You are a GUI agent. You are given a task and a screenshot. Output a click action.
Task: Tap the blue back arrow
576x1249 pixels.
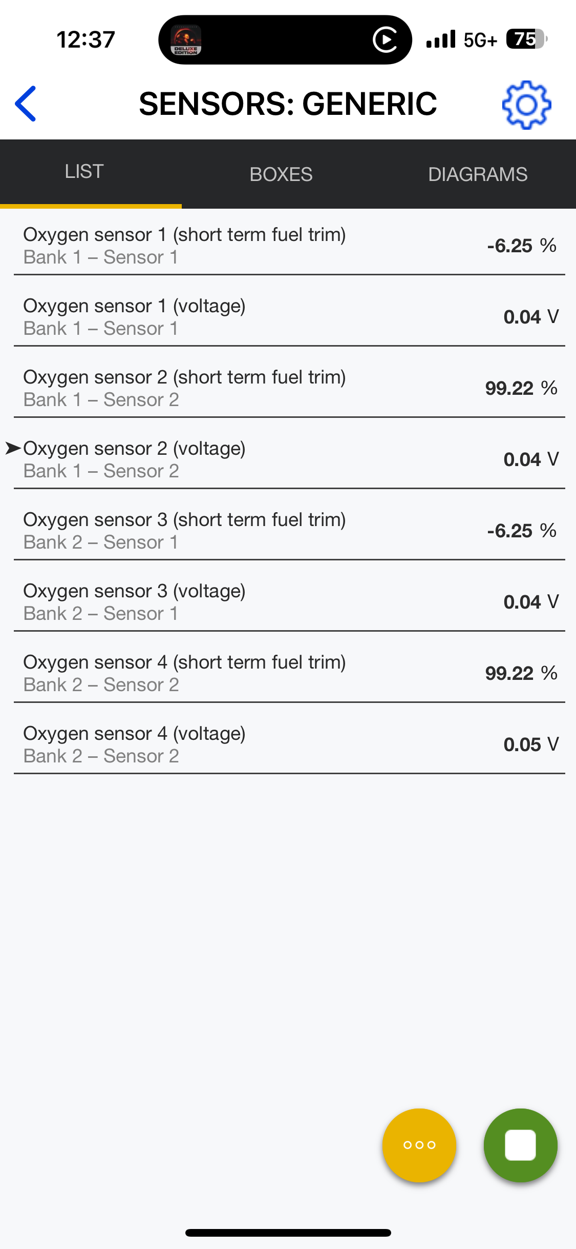(26, 104)
